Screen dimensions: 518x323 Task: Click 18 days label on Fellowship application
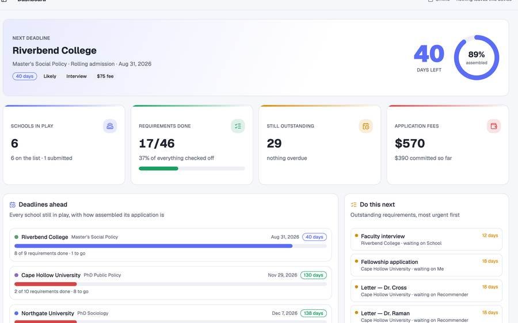pyautogui.click(x=490, y=262)
